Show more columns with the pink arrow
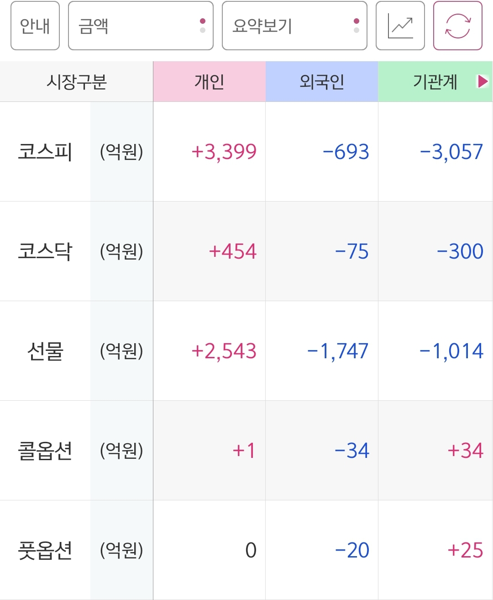 tap(482, 81)
